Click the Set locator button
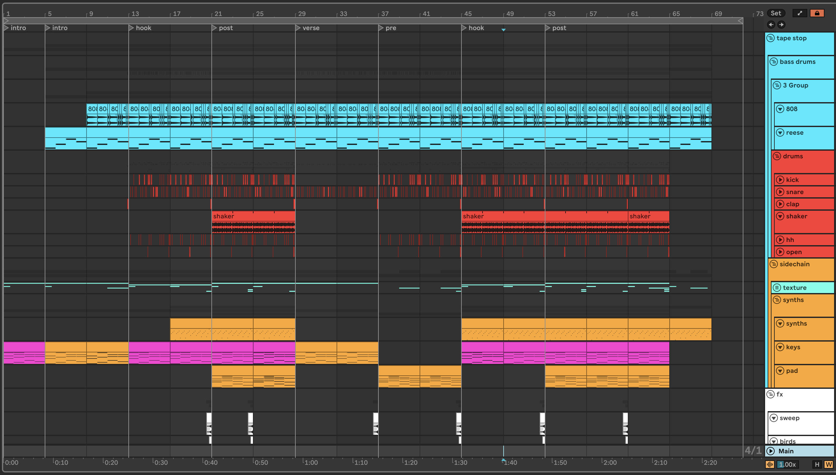The width and height of the screenshot is (836, 475). [776, 13]
